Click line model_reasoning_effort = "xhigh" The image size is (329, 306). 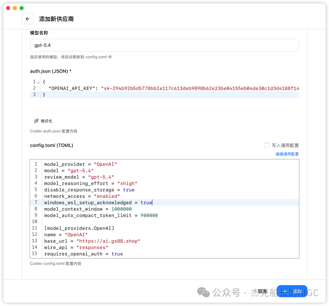point(91,183)
